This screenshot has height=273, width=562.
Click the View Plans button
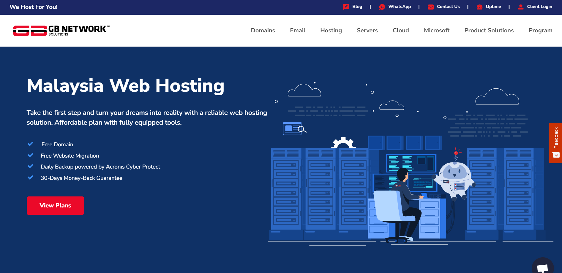(55, 206)
